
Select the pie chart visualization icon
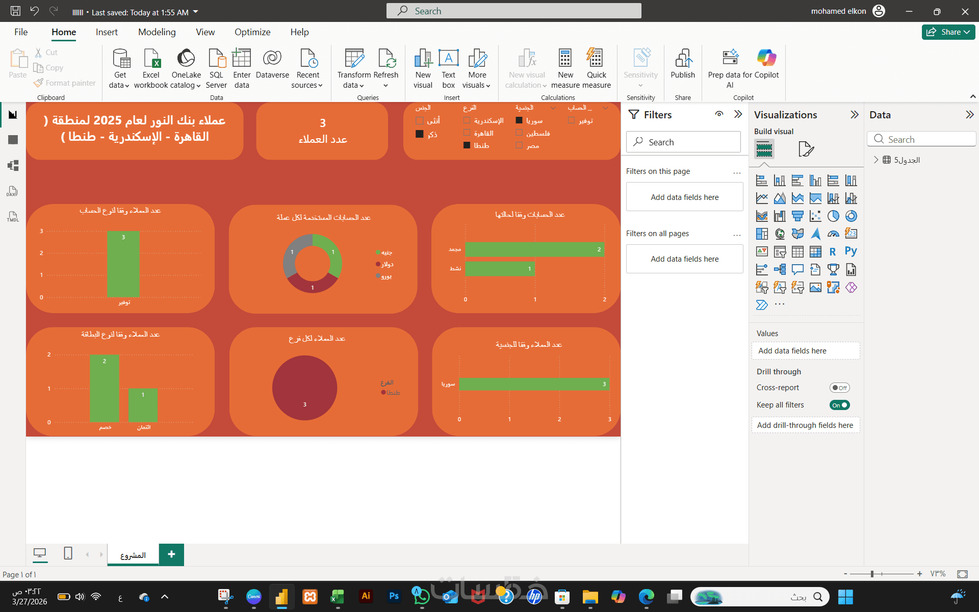pos(833,216)
